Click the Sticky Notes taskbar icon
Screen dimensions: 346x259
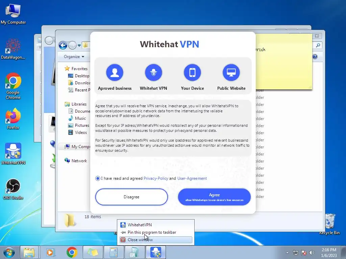[93, 252]
